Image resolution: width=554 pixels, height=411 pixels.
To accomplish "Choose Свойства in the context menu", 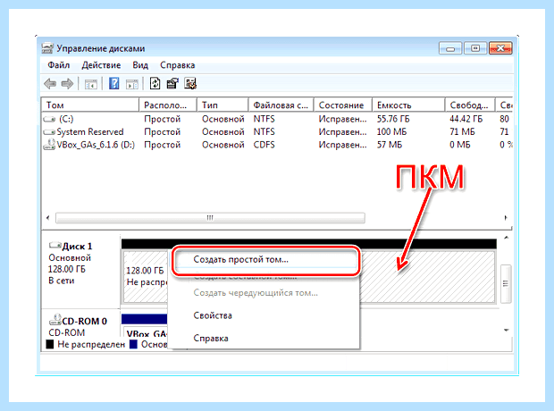I will [213, 315].
